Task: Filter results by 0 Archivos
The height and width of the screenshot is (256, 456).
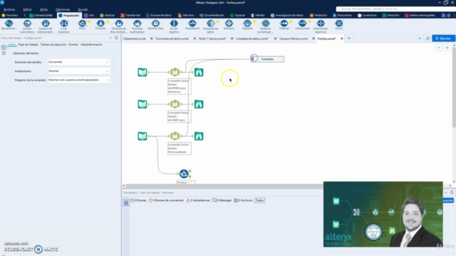Action: click(243, 201)
